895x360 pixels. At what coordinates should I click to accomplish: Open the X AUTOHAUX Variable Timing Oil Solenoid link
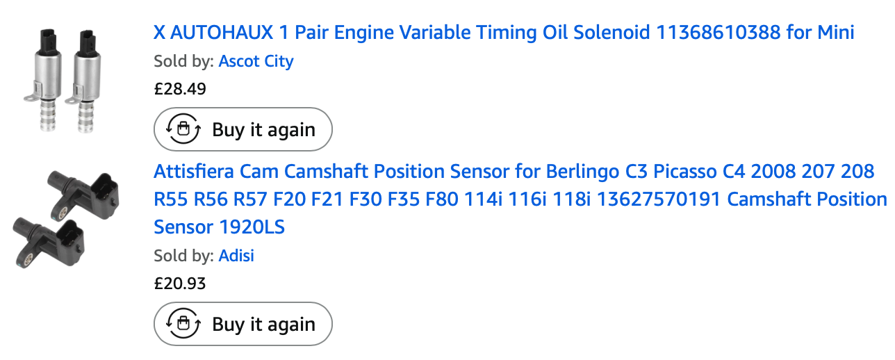[503, 32]
